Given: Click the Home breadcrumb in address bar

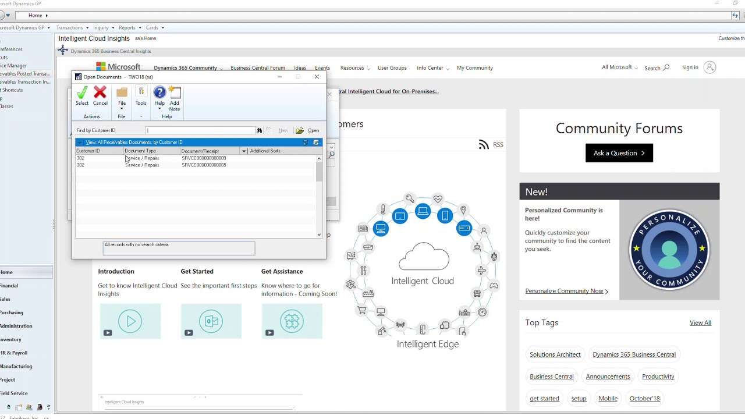Looking at the screenshot, I should point(35,15).
